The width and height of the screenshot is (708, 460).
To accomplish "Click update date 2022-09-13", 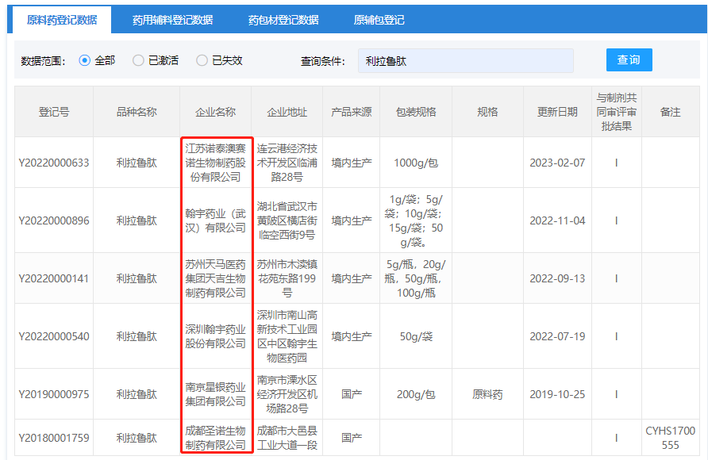I will tap(557, 278).
